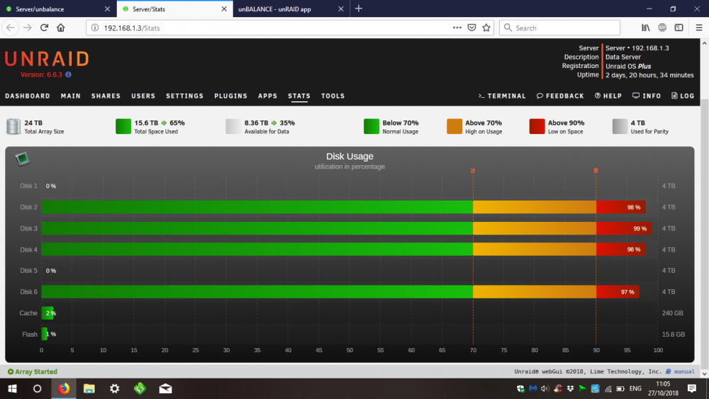Click the Cache 2% usage bar
The height and width of the screenshot is (399, 709).
pos(48,313)
